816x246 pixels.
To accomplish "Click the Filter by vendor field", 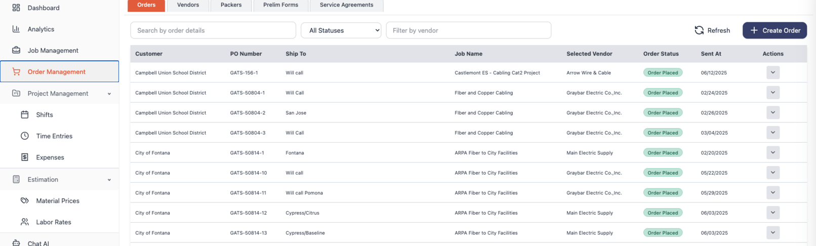I will [x=468, y=30].
